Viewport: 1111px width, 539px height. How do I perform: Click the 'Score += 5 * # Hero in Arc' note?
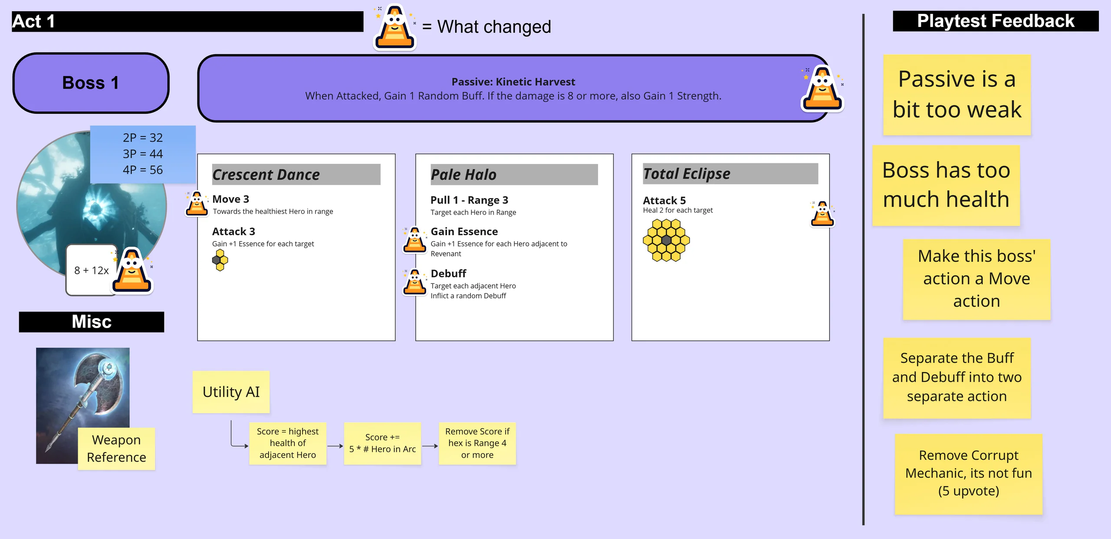tap(382, 443)
